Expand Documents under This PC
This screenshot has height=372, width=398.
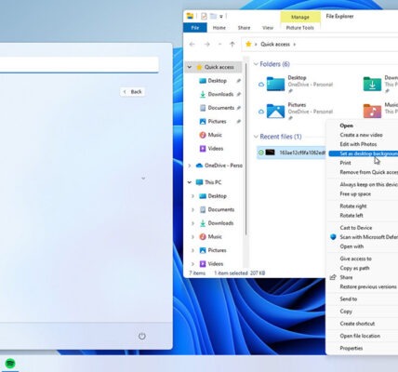click(192, 209)
